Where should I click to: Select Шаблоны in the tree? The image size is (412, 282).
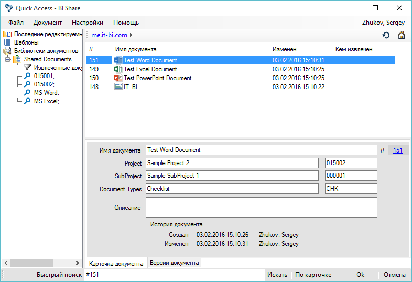[x=26, y=42]
